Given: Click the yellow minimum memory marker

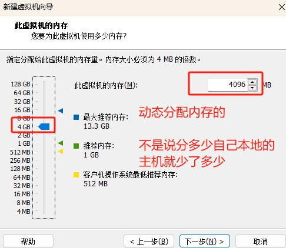Looking at the screenshot, I should point(61,151).
